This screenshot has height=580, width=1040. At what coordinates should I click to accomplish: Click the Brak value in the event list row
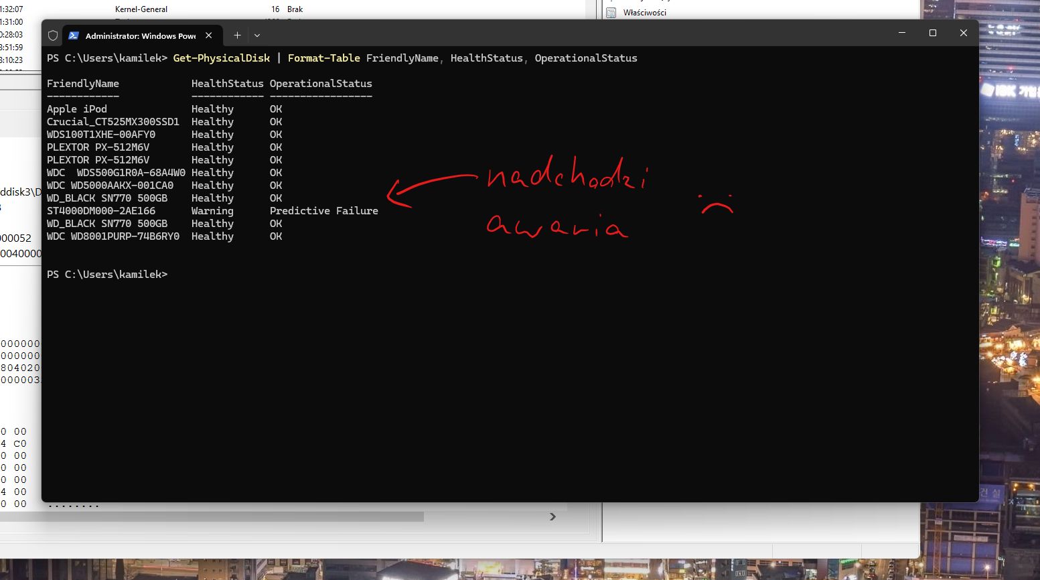pyautogui.click(x=295, y=9)
